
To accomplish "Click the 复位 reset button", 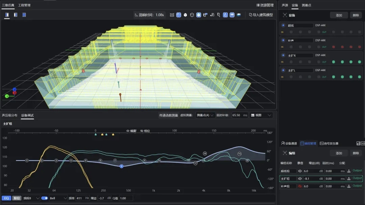I will click(x=17, y=198).
